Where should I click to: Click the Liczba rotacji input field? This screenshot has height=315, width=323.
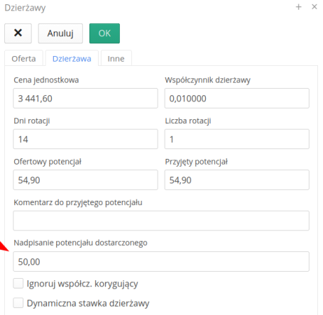[x=237, y=139]
